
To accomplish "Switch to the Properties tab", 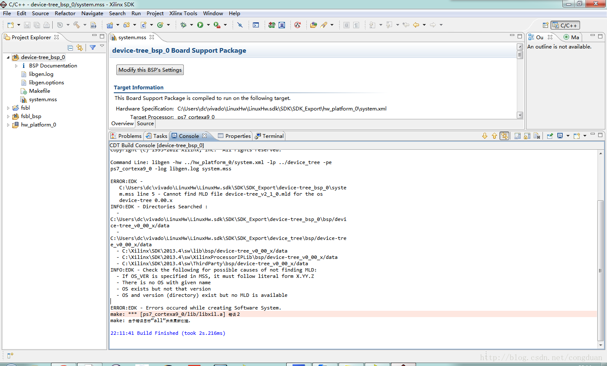I will click(x=234, y=136).
